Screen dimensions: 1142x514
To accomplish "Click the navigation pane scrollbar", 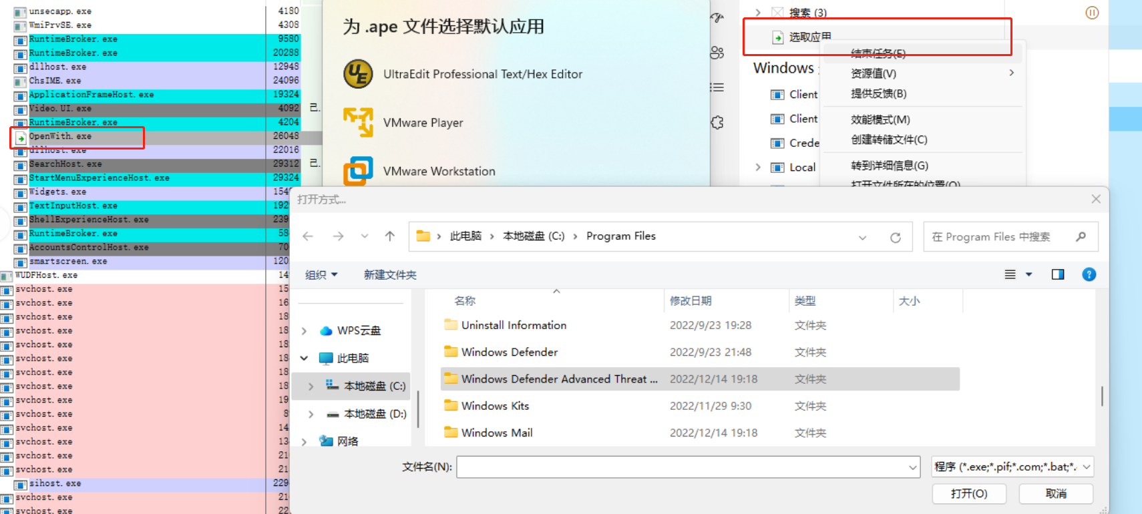I will tap(418, 409).
